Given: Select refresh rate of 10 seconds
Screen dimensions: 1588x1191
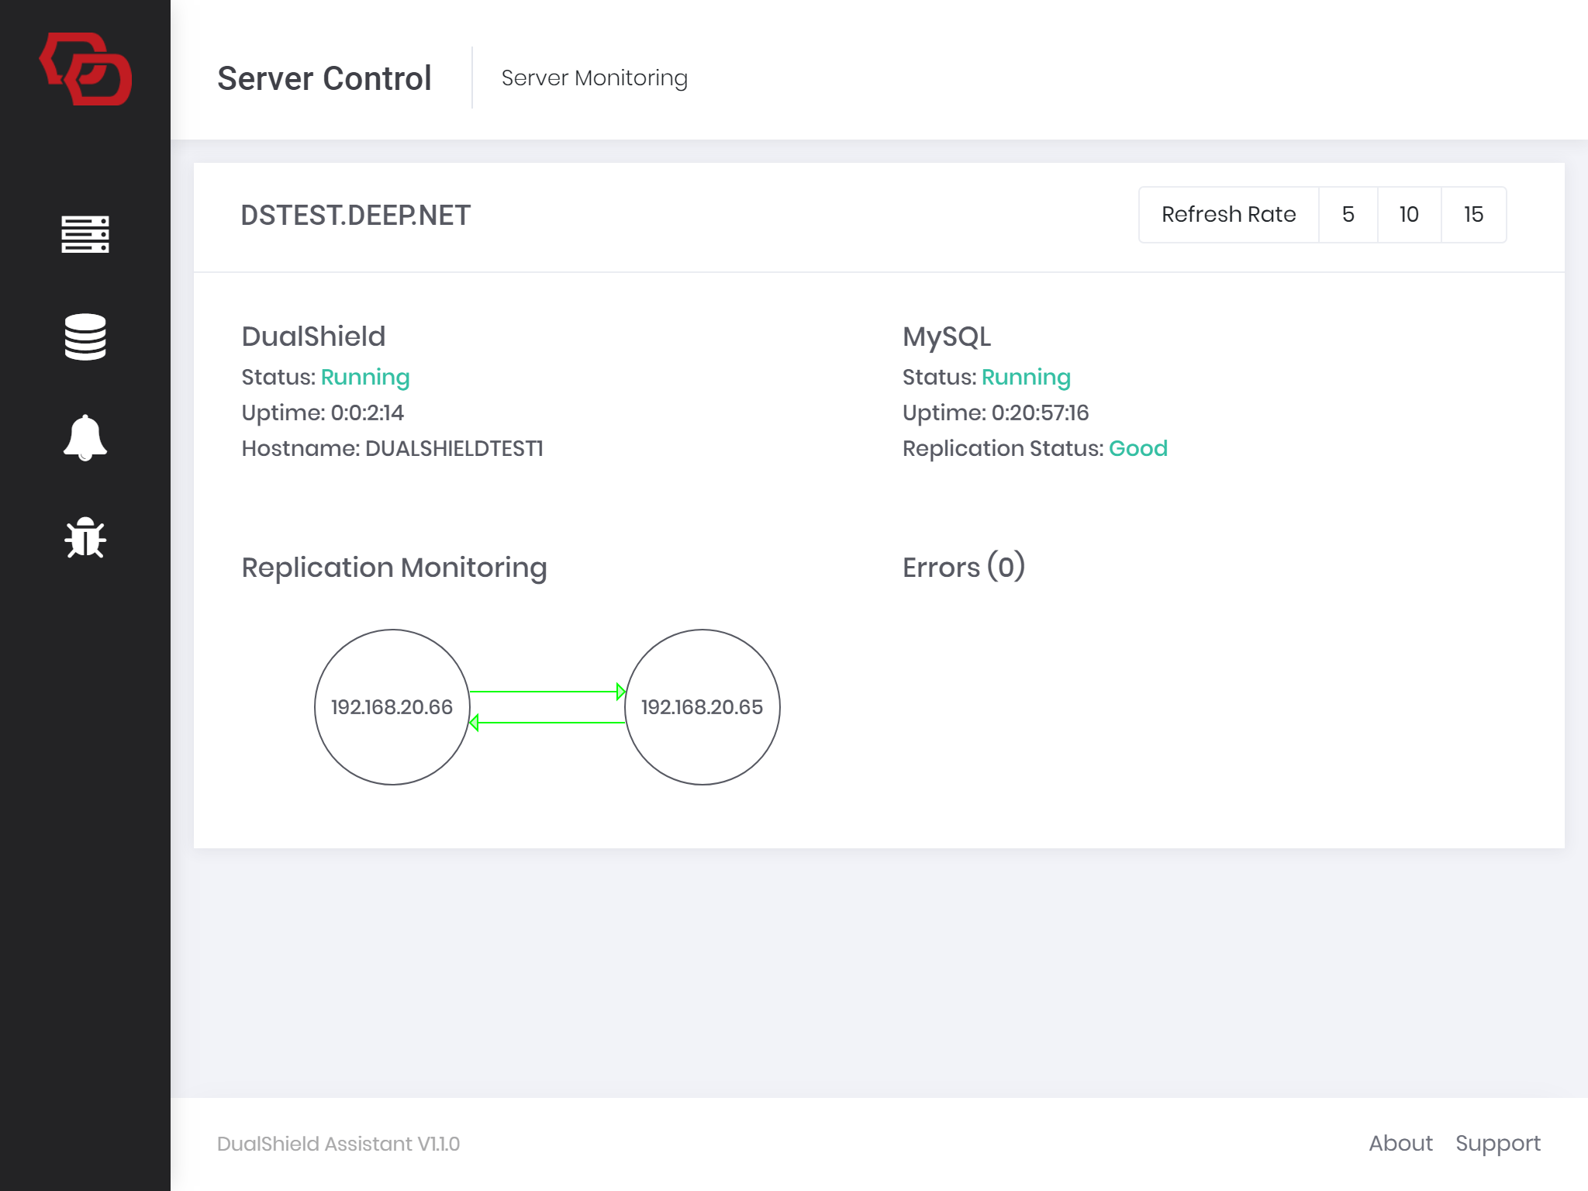Looking at the screenshot, I should (x=1408, y=215).
